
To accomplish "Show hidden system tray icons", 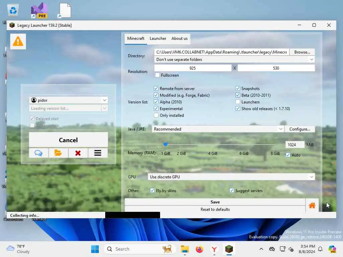I will (x=261, y=249).
